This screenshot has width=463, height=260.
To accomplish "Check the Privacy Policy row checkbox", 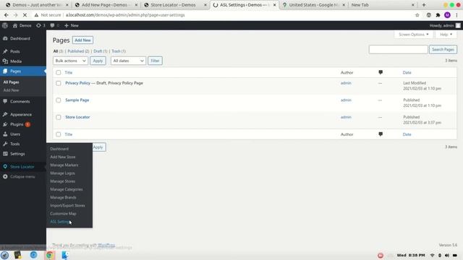I will tap(59, 83).
